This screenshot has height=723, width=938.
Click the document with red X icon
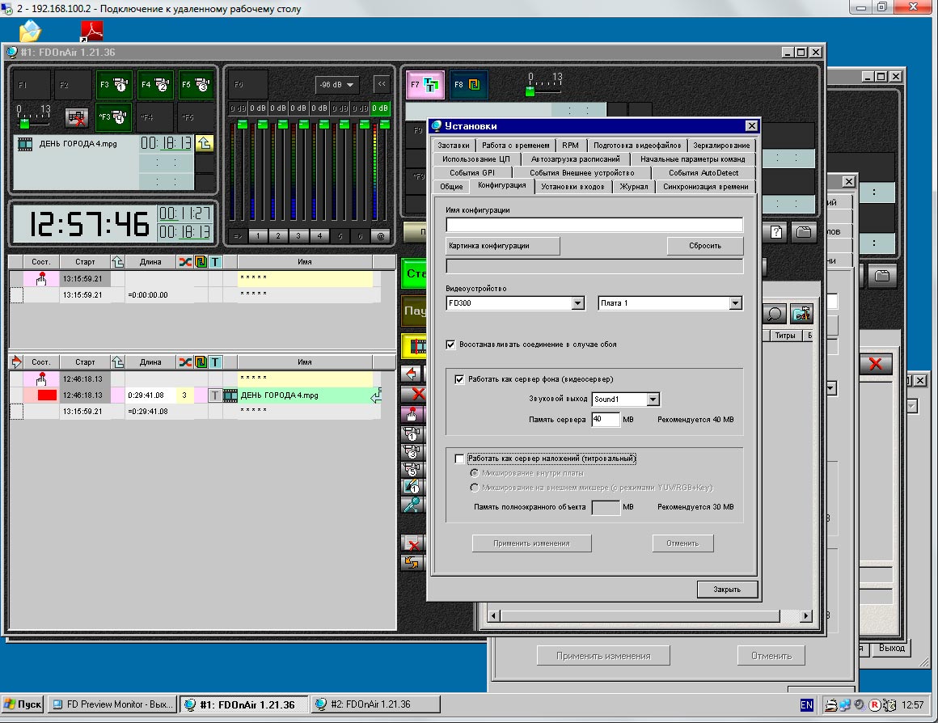pos(412,543)
